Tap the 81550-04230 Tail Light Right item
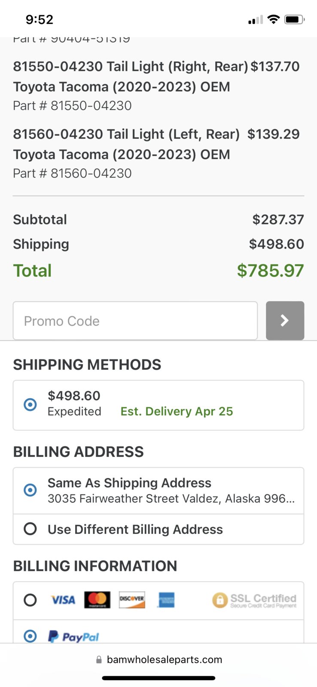317x687 pixels. 156,86
